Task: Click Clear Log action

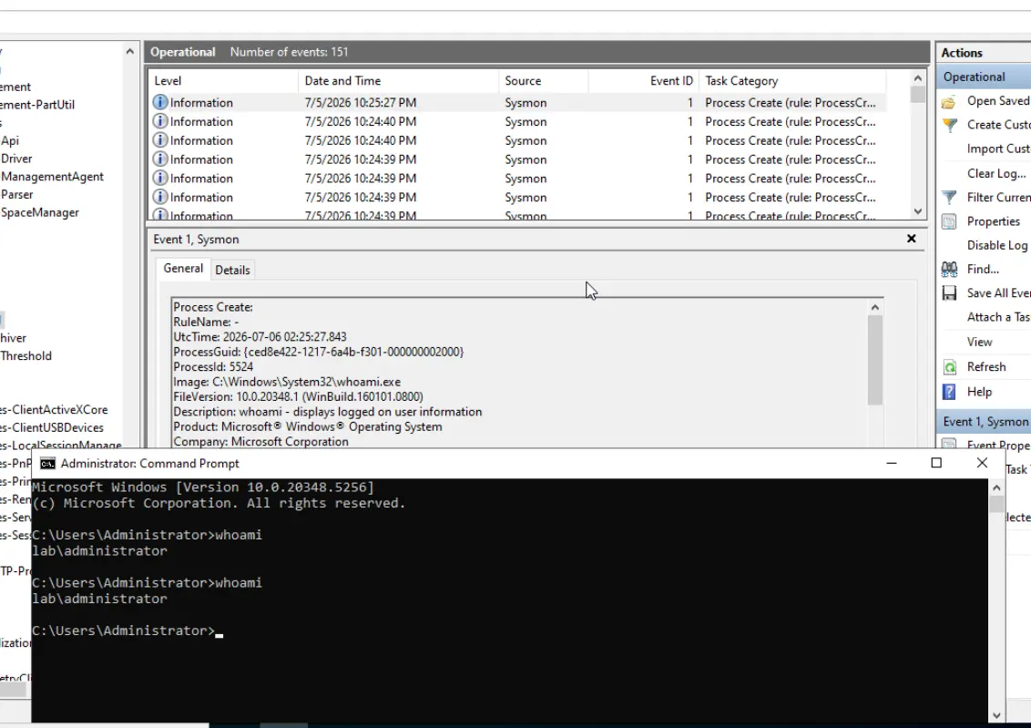Action: pyautogui.click(x=996, y=174)
